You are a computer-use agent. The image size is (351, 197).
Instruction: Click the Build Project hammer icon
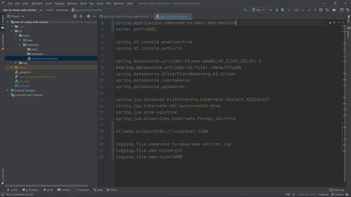click(245, 10)
